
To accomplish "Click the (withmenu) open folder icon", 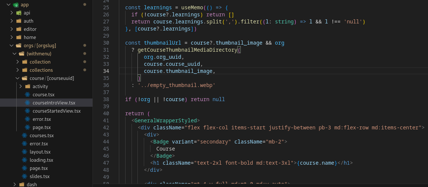I will [x=22, y=54].
